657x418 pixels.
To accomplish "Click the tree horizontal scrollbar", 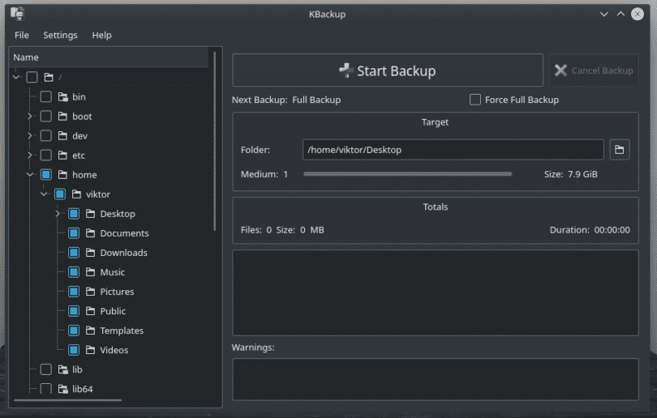I will tap(68, 400).
